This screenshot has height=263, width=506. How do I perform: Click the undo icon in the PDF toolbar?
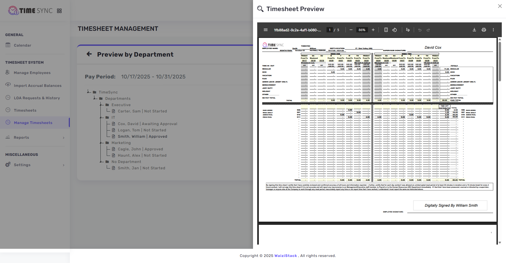click(420, 30)
